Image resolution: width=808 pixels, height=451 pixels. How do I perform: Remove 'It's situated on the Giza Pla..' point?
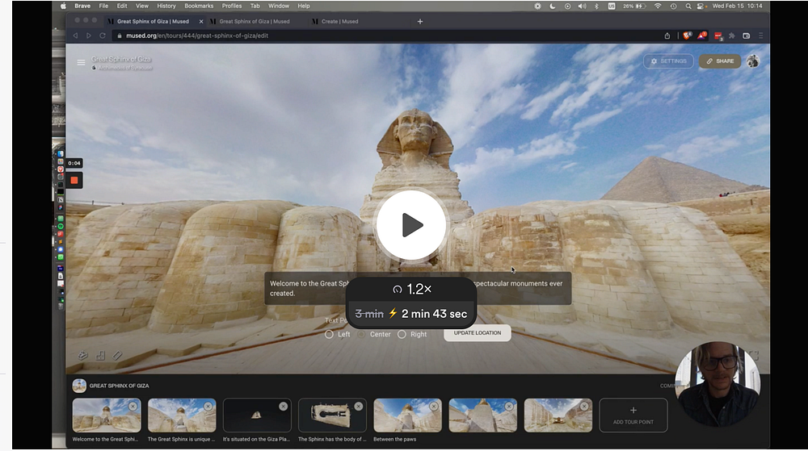coord(284,407)
